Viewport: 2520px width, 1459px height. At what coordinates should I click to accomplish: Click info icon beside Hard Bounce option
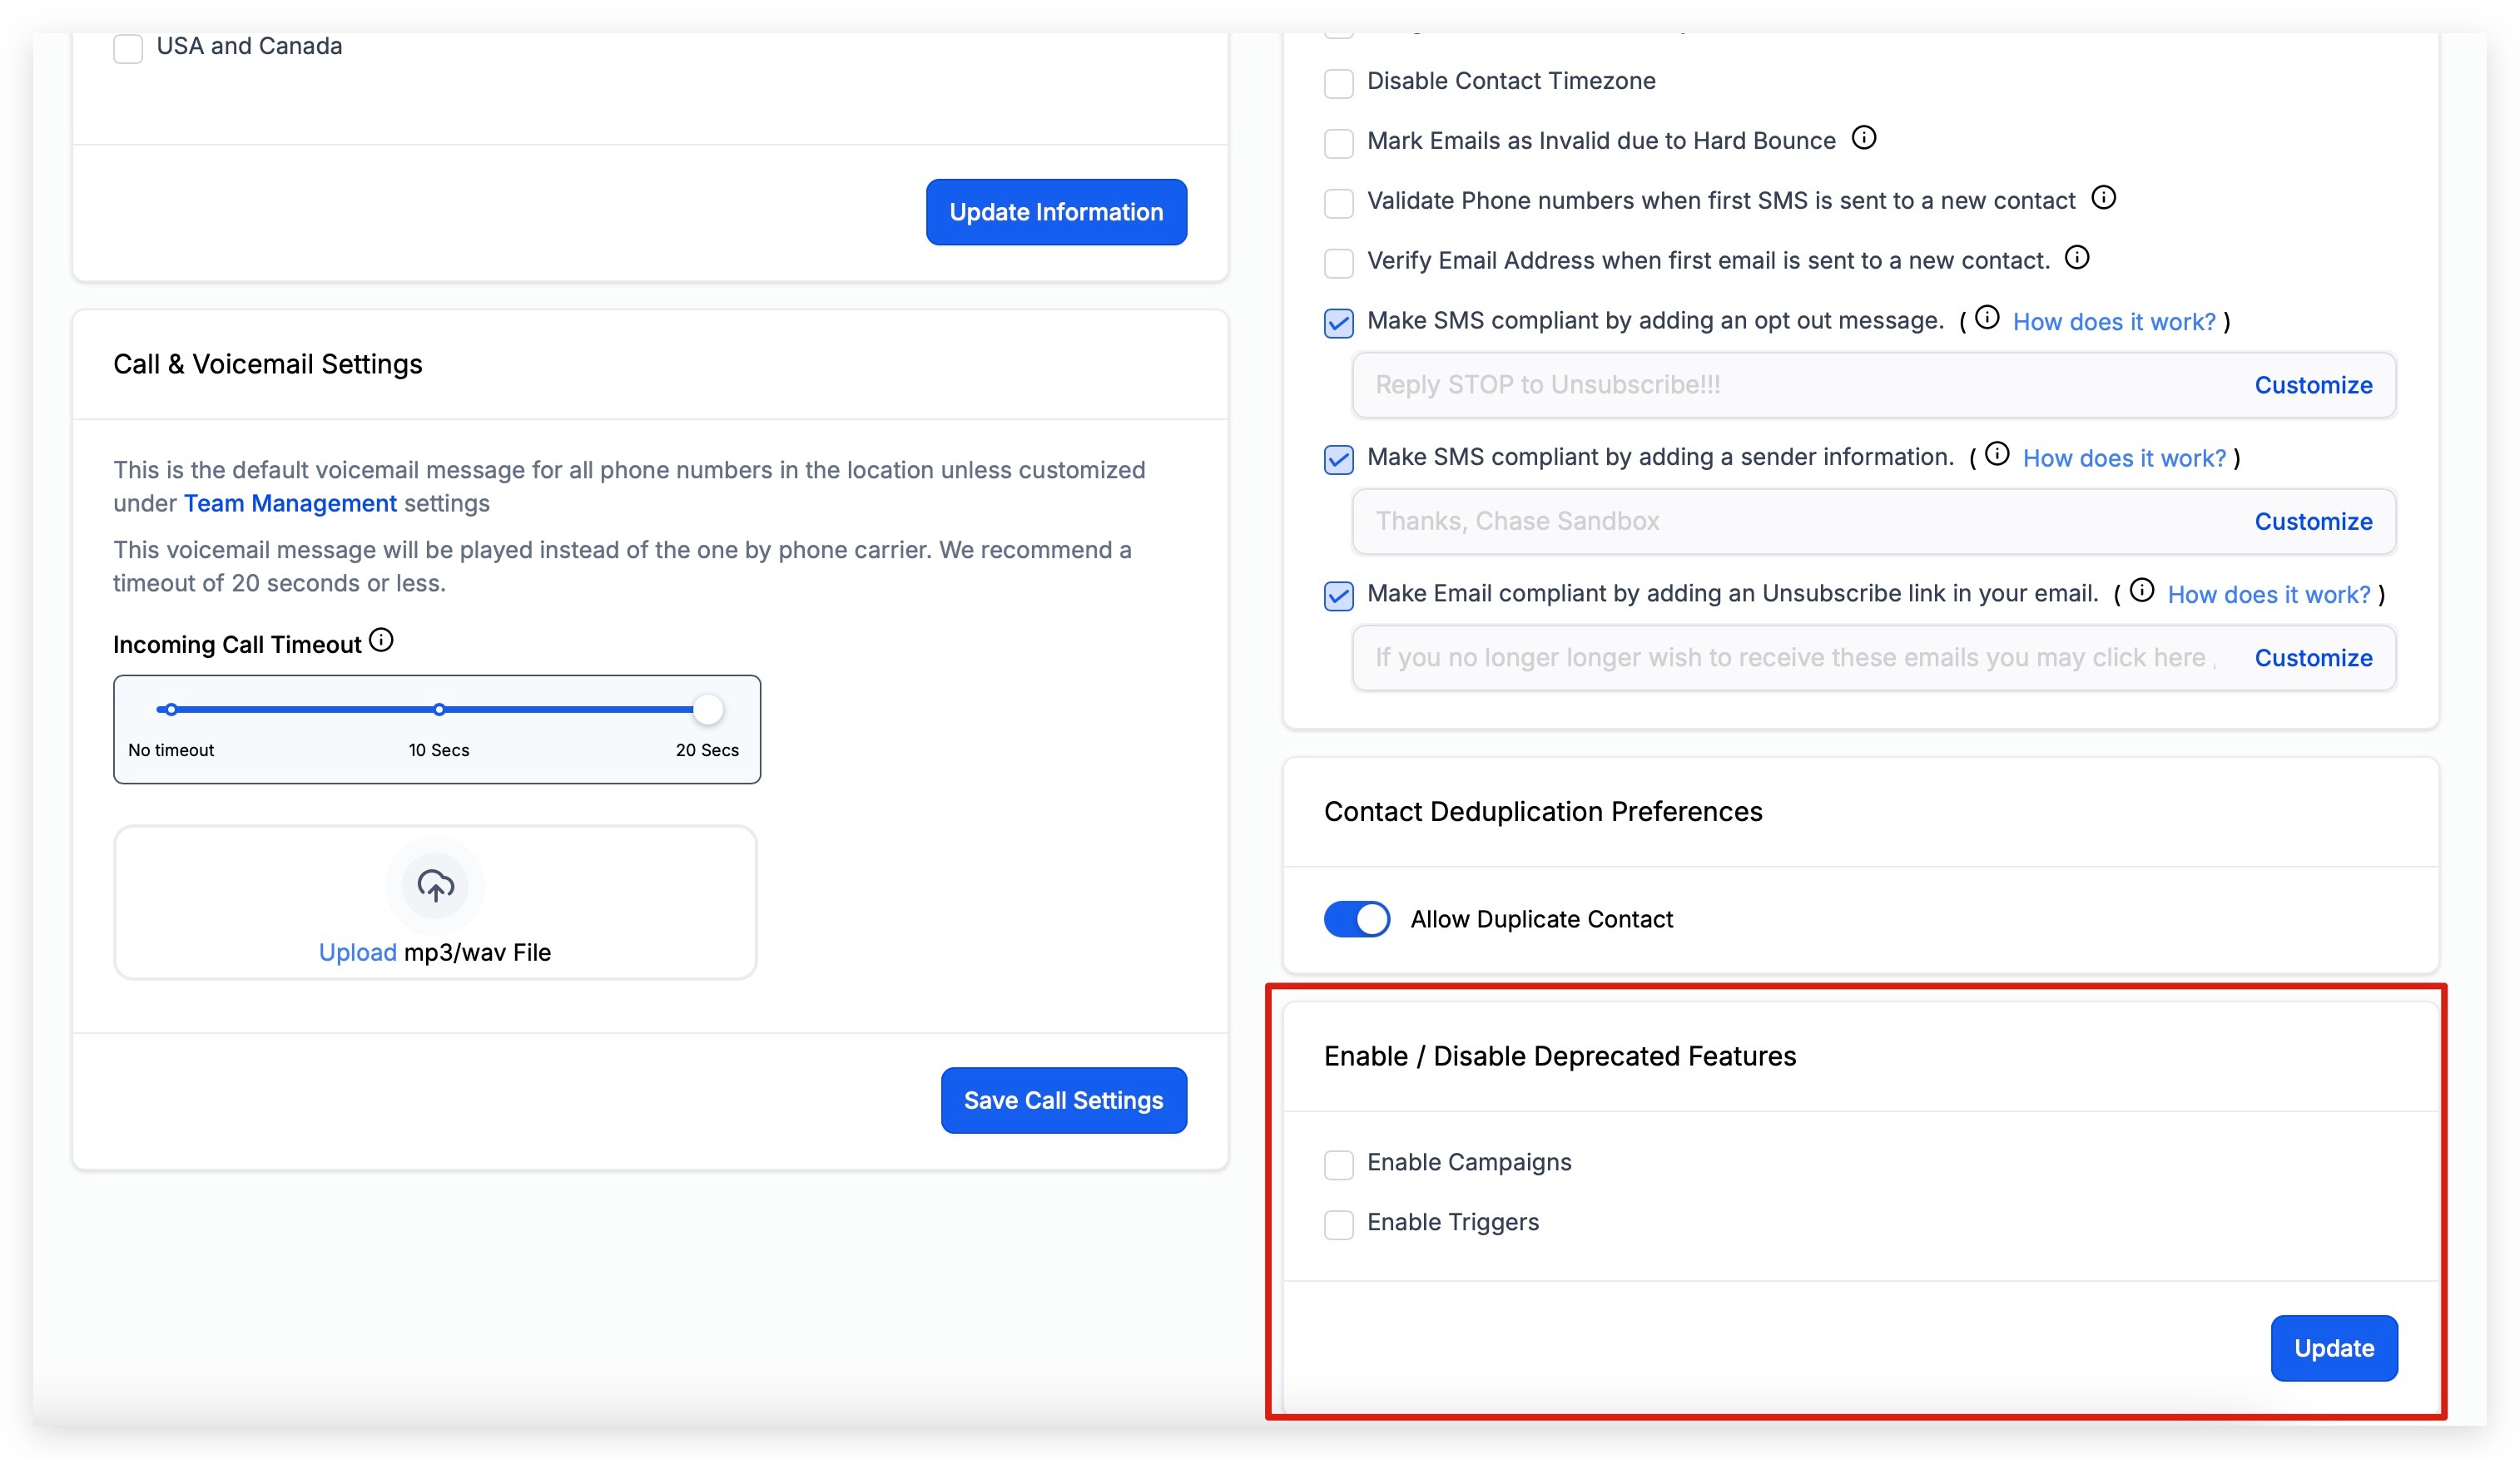tap(1864, 138)
